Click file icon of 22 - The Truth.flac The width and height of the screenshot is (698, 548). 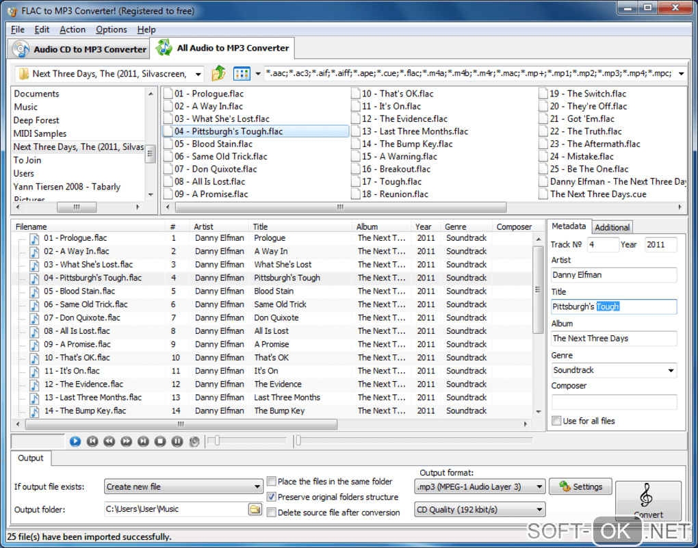(543, 131)
